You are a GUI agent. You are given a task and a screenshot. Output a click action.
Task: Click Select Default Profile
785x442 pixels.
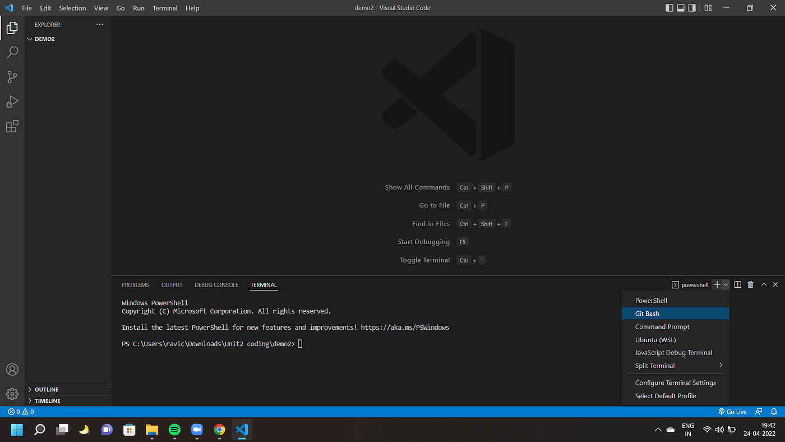point(676,395)
